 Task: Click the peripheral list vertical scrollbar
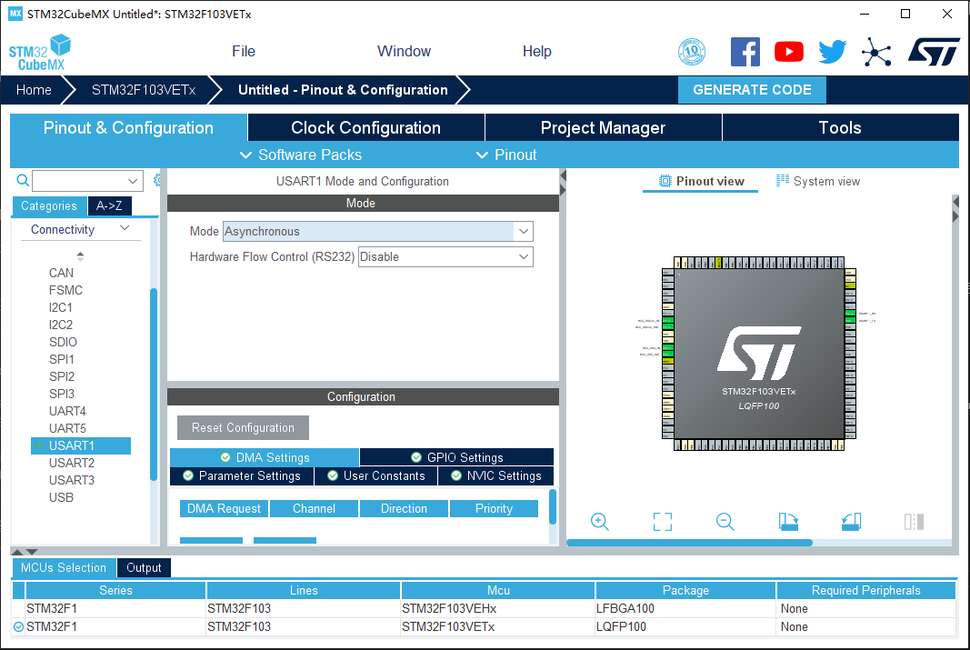pos(154,384)
